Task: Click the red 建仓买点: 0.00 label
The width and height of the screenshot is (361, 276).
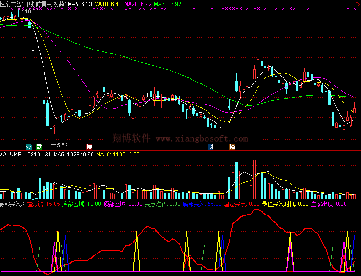Action: [x=242, y=204]
